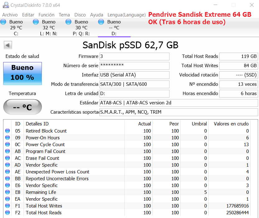This screenshot has height=218, width=259.
Task: Click the Horas encendido 6 horas field
Action: [x=238, y=94]
